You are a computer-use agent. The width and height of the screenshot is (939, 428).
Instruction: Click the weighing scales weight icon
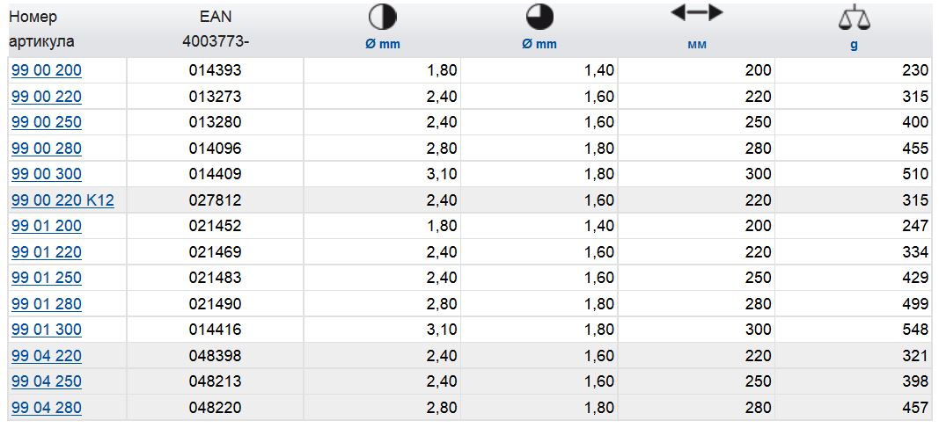point(853,18)
